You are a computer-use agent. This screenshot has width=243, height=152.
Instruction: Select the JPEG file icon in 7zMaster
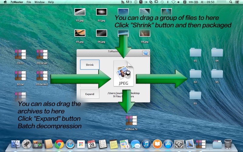click(x=124, y=73)
